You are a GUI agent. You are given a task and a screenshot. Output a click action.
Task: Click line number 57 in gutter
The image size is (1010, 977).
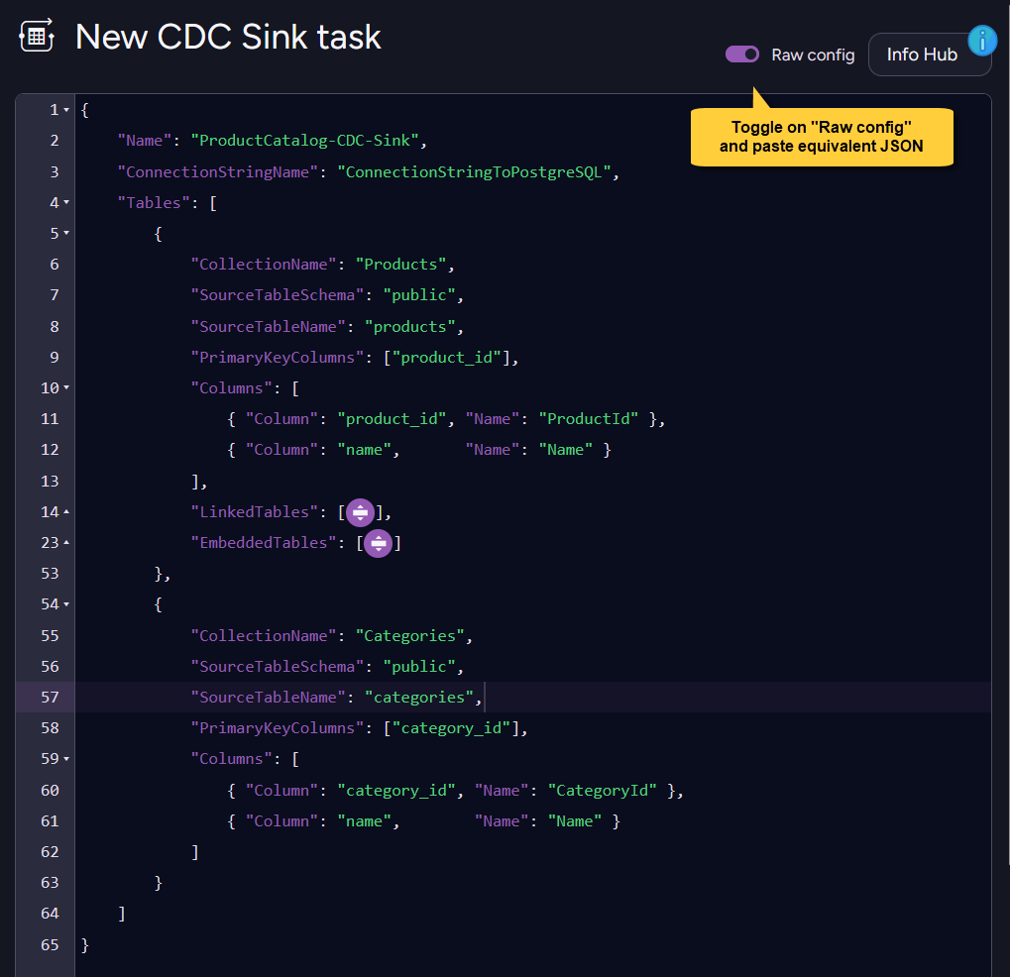(50, 697)
